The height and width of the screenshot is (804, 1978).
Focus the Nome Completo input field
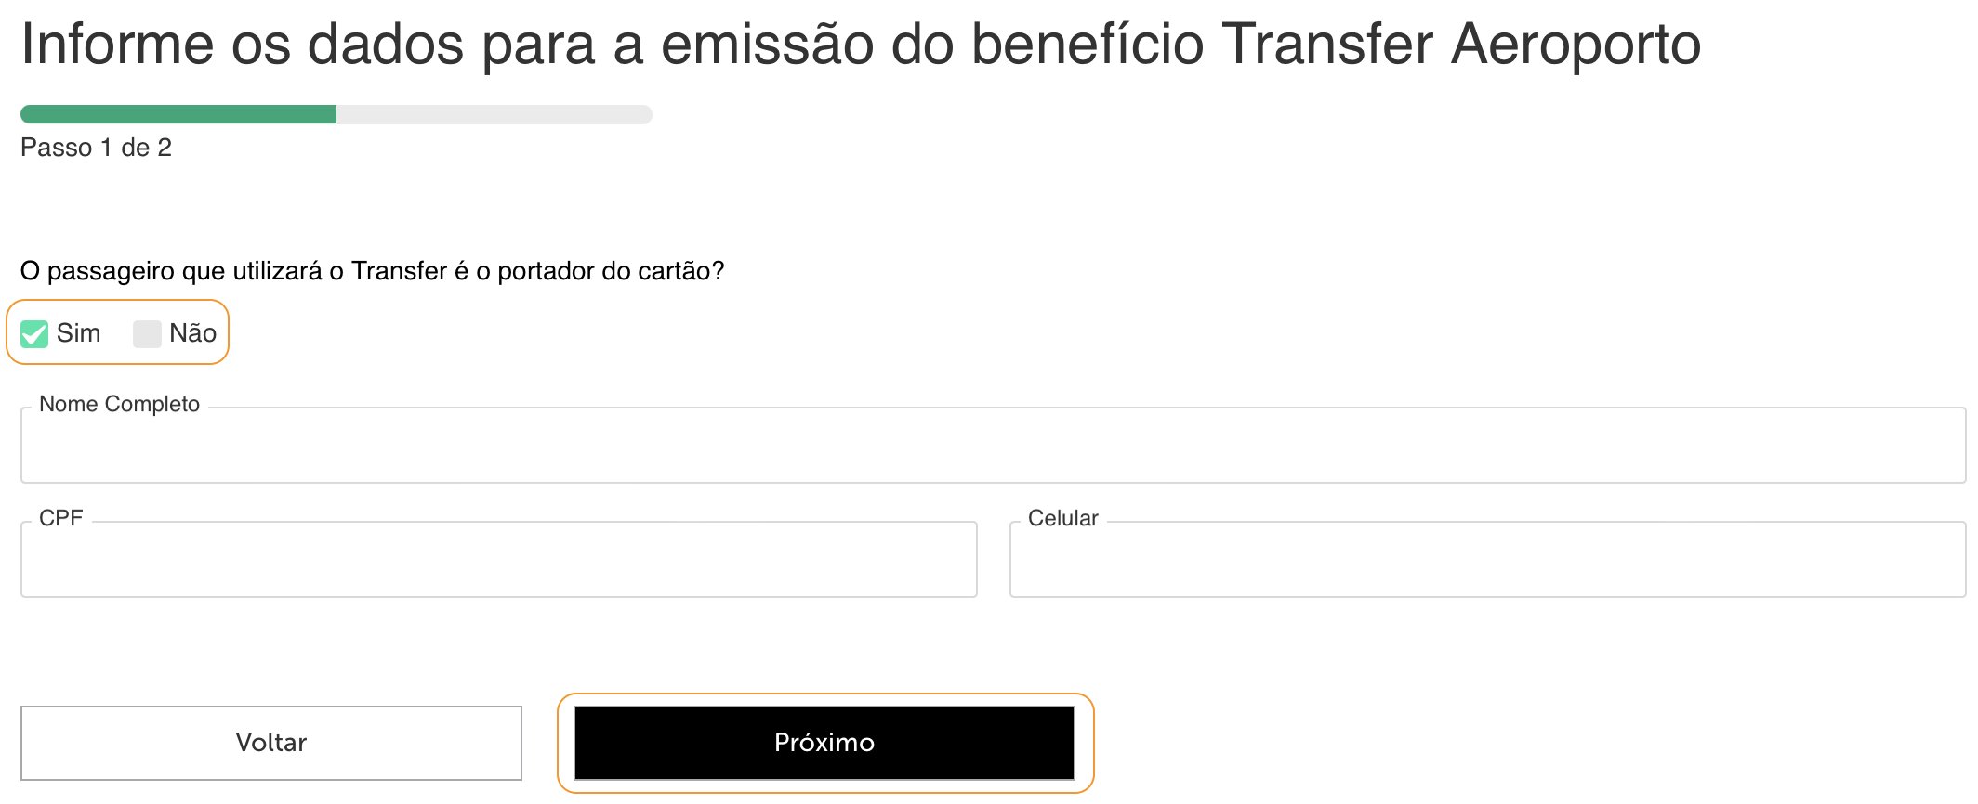(x=993, y=445)
